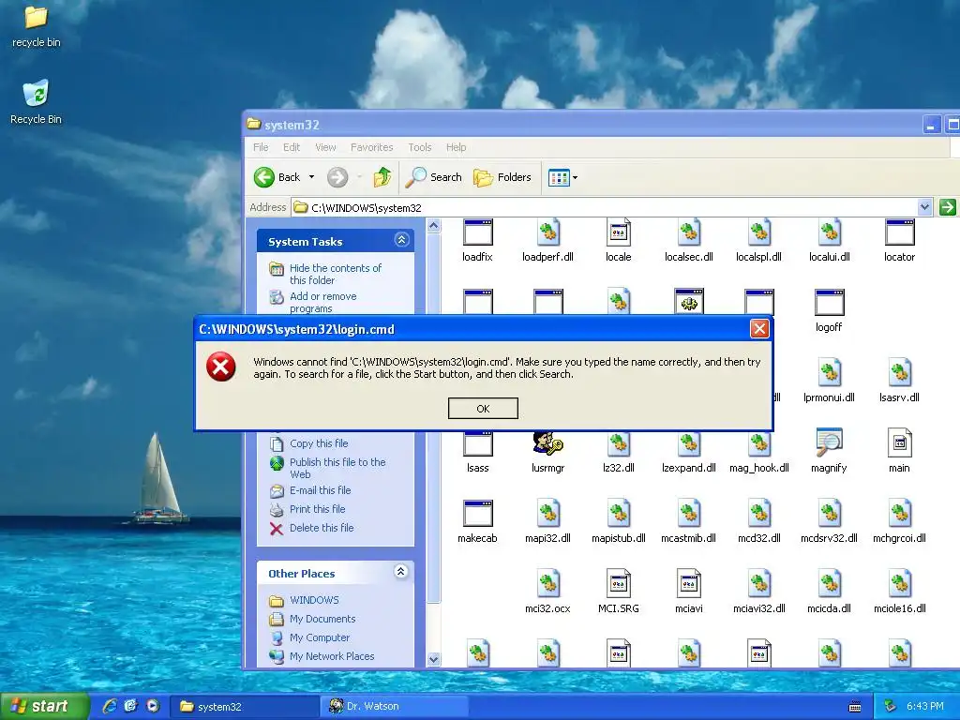
Task: Collapse the System Tasks panel
Action: pyautogui.click(x=401, y=239)
